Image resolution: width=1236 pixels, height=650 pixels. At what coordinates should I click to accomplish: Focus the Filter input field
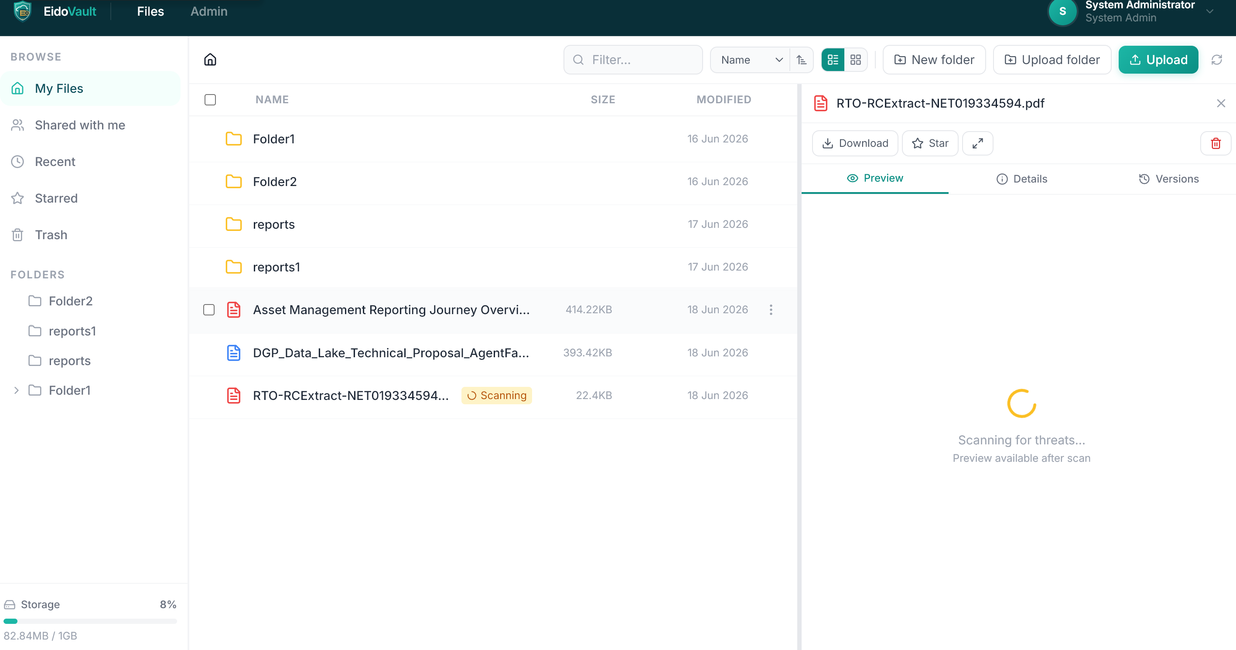(x=633, y=59)
